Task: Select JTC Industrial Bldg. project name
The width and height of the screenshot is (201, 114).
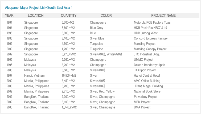Action: pyautogui.click(x=146, y=54)
